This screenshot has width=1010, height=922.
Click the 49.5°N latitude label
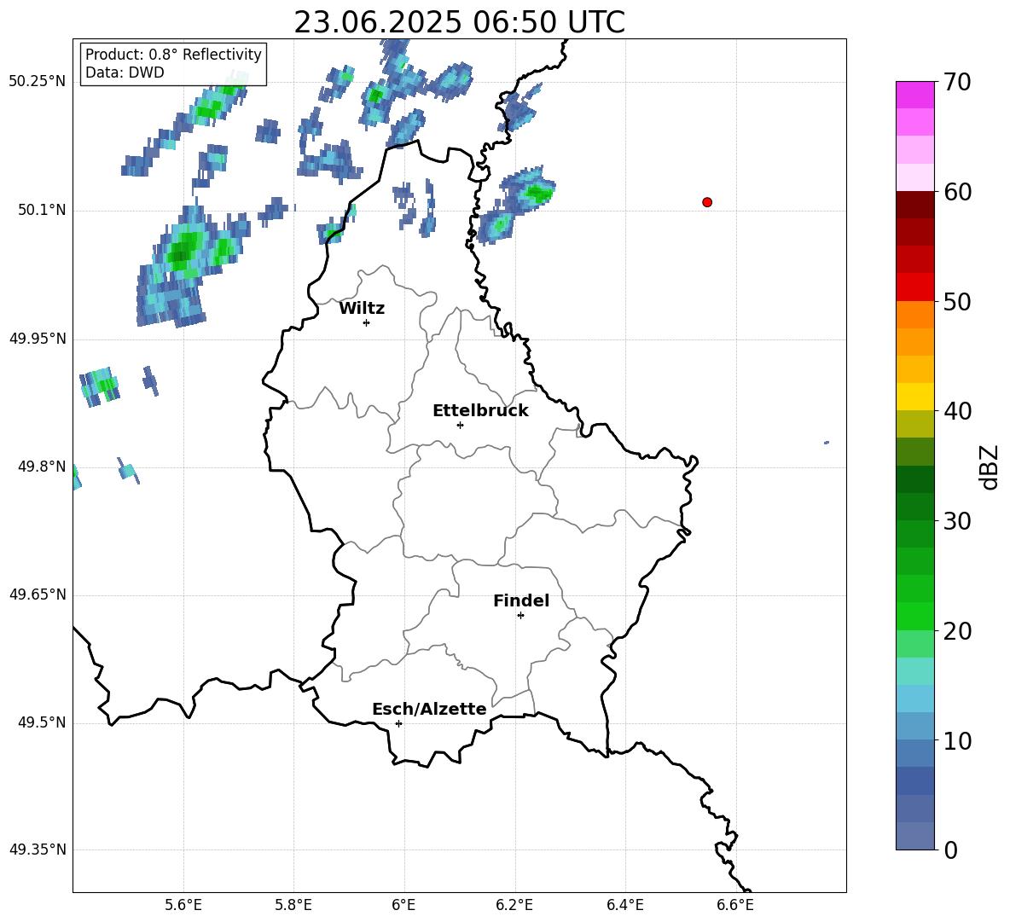pos(42,722)
